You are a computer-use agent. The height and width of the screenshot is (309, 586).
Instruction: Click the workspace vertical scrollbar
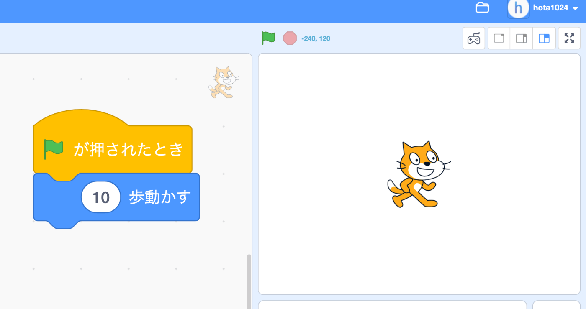click(249, 281)
